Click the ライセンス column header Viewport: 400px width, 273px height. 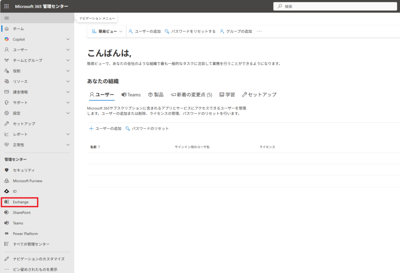(267, 147)
